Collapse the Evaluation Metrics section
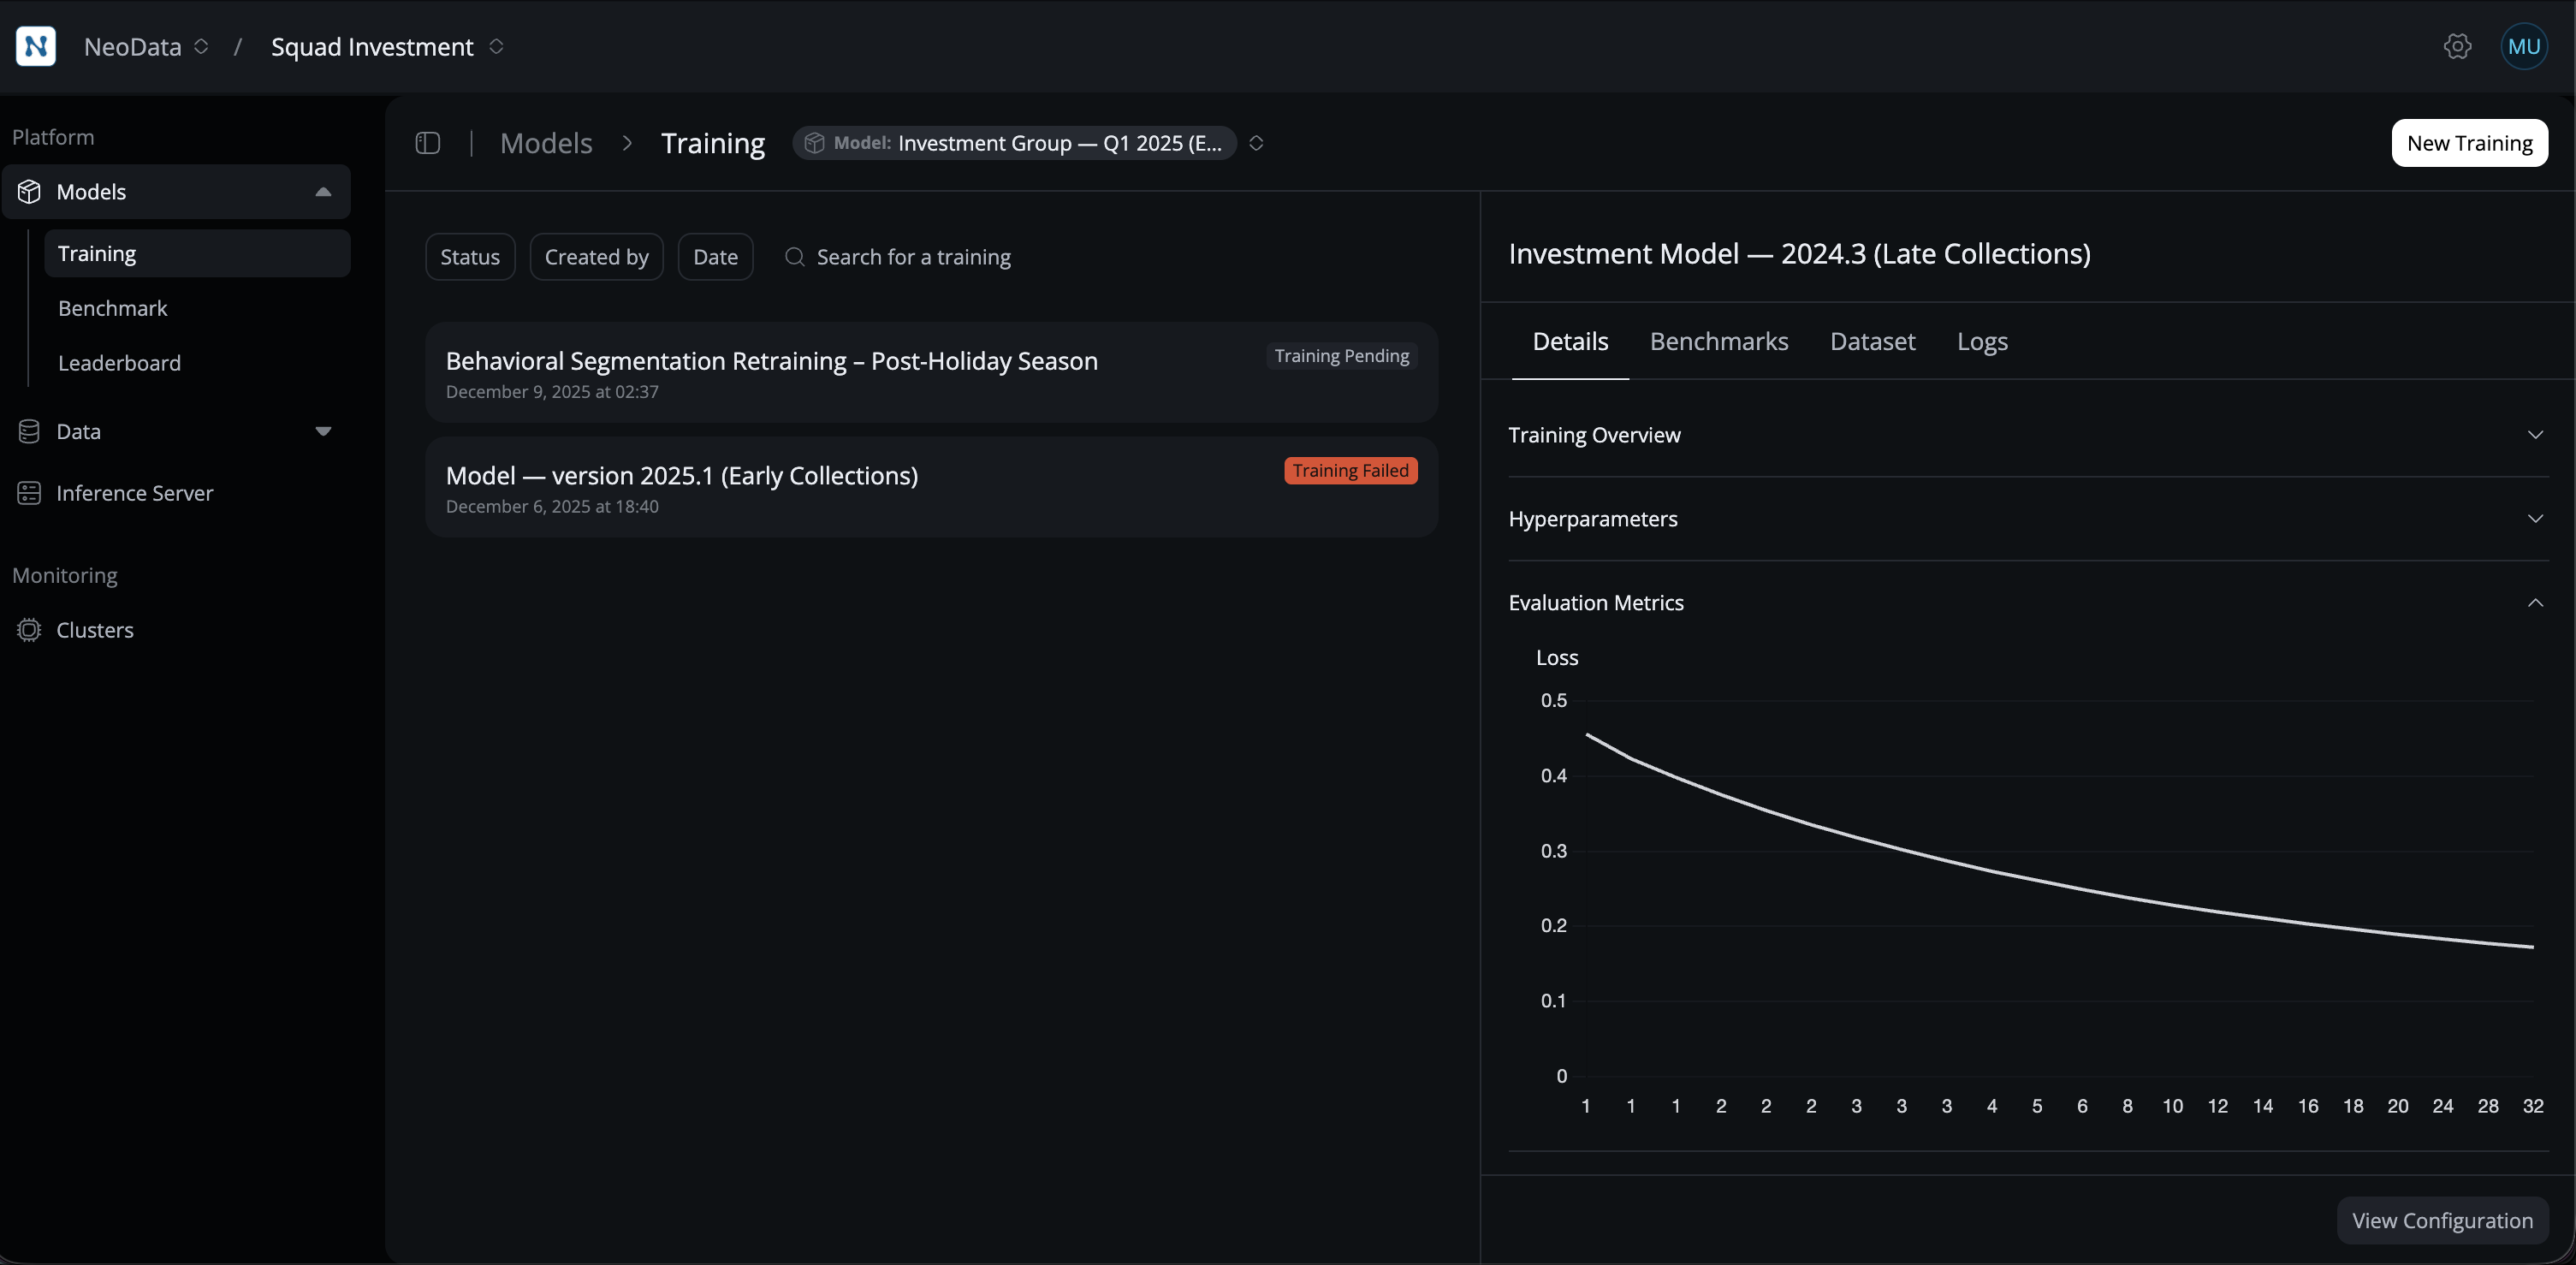The height and width of the screenshot is (1265, 2576). 2535,602
